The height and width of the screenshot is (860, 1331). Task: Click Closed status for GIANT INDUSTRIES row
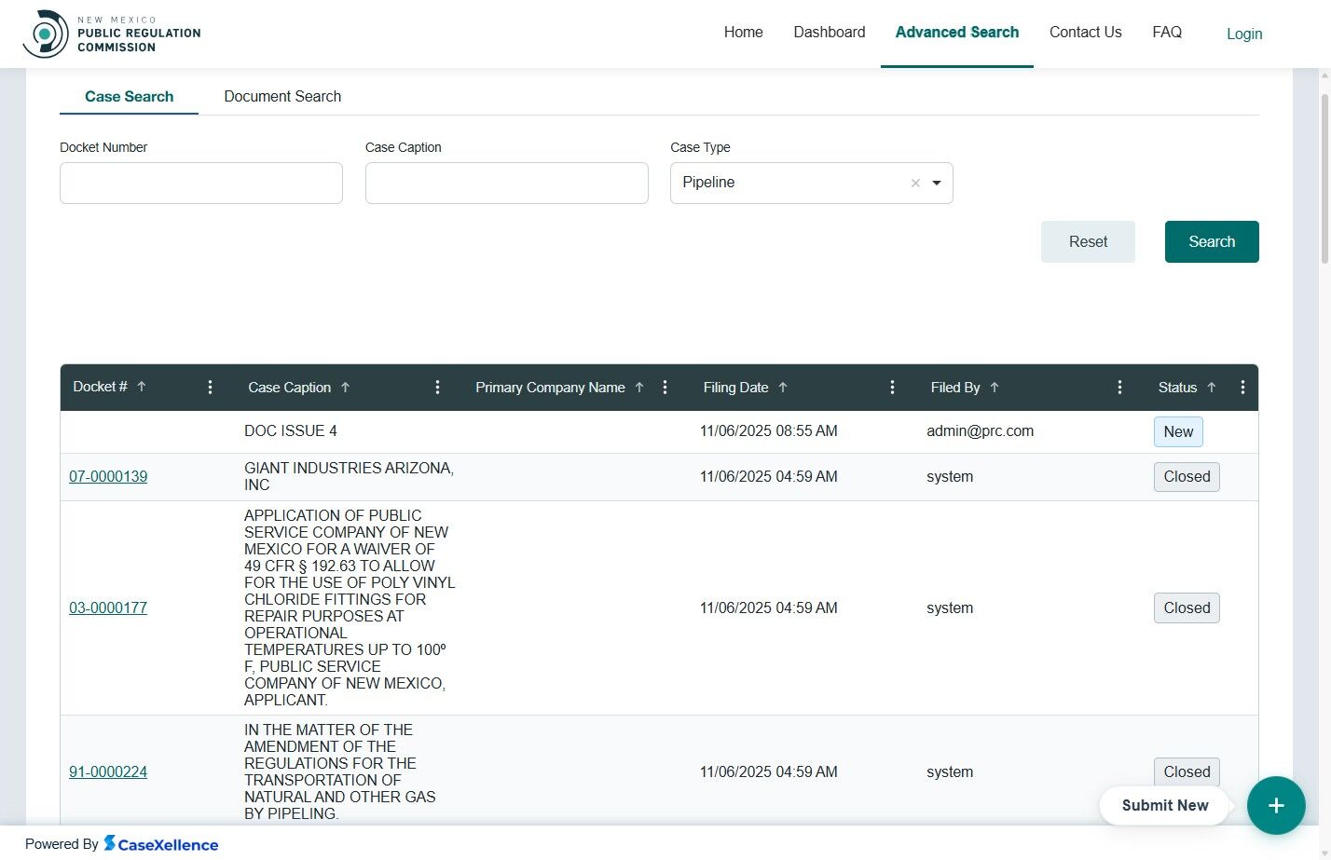click(1187, 477)
